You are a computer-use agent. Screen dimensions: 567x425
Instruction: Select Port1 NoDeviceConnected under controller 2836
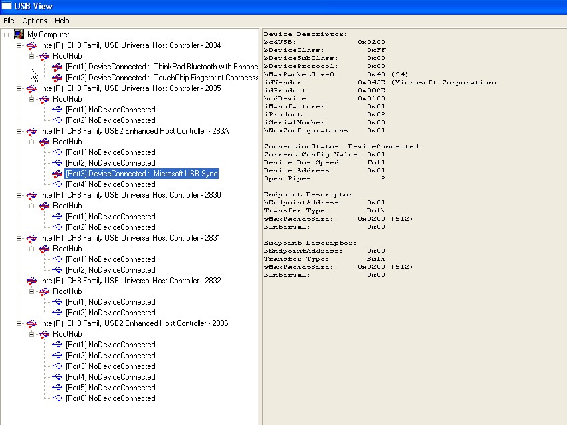pos(110,345)
